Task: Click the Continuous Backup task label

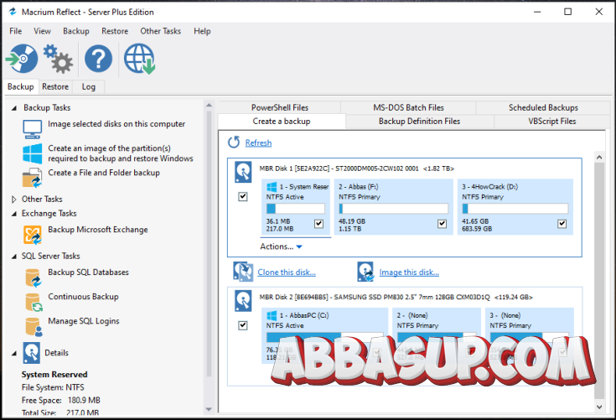Action: click(x=83, y=297)
